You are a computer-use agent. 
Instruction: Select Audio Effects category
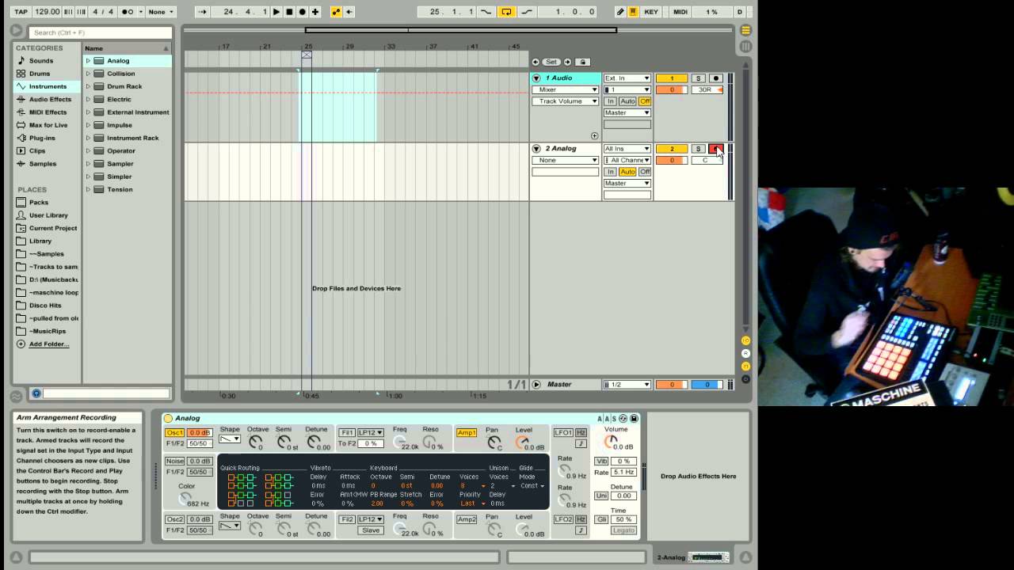point(50,99)
